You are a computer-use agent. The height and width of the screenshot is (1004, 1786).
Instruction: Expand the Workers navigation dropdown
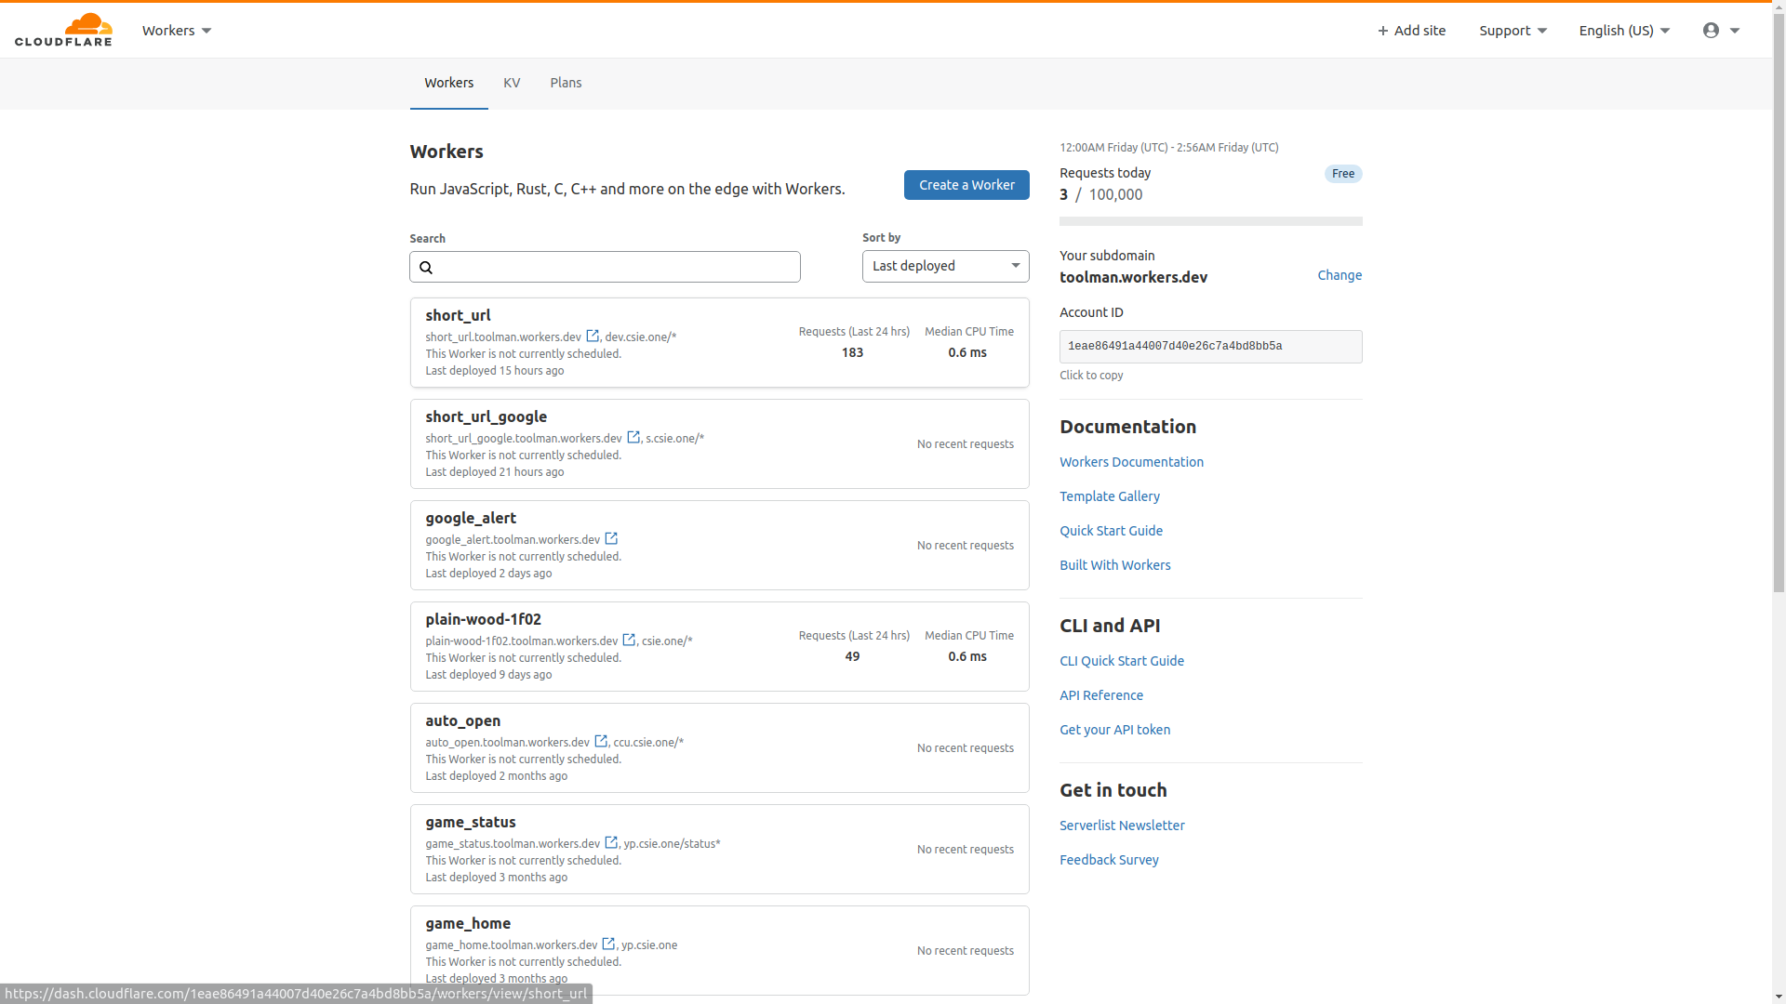(177, 31)
